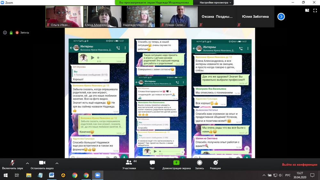
Task: Play voice message in left Интерны chat
Action: click(x=93, y=58)
